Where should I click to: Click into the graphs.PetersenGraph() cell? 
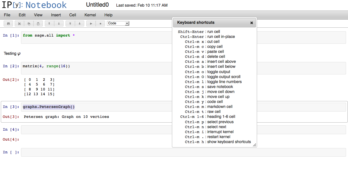click(x=183, y=107)
